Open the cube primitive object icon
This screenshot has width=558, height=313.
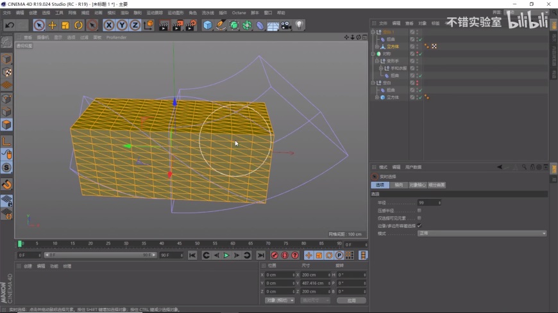pyautogui.click(x=208, y=25)
